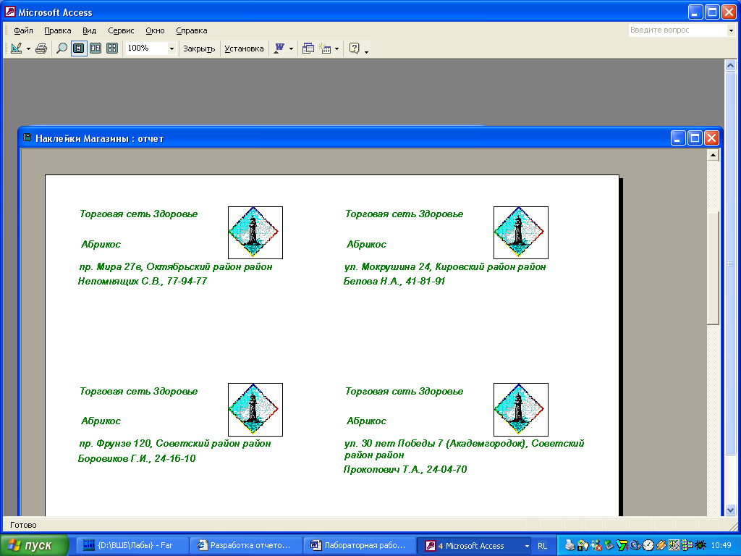Image resolution: width=741 pixels, height=556 pixels.
Task: Switch to Design view using the ruler icon
Action: pyautogui.click(x=16, y=49)
